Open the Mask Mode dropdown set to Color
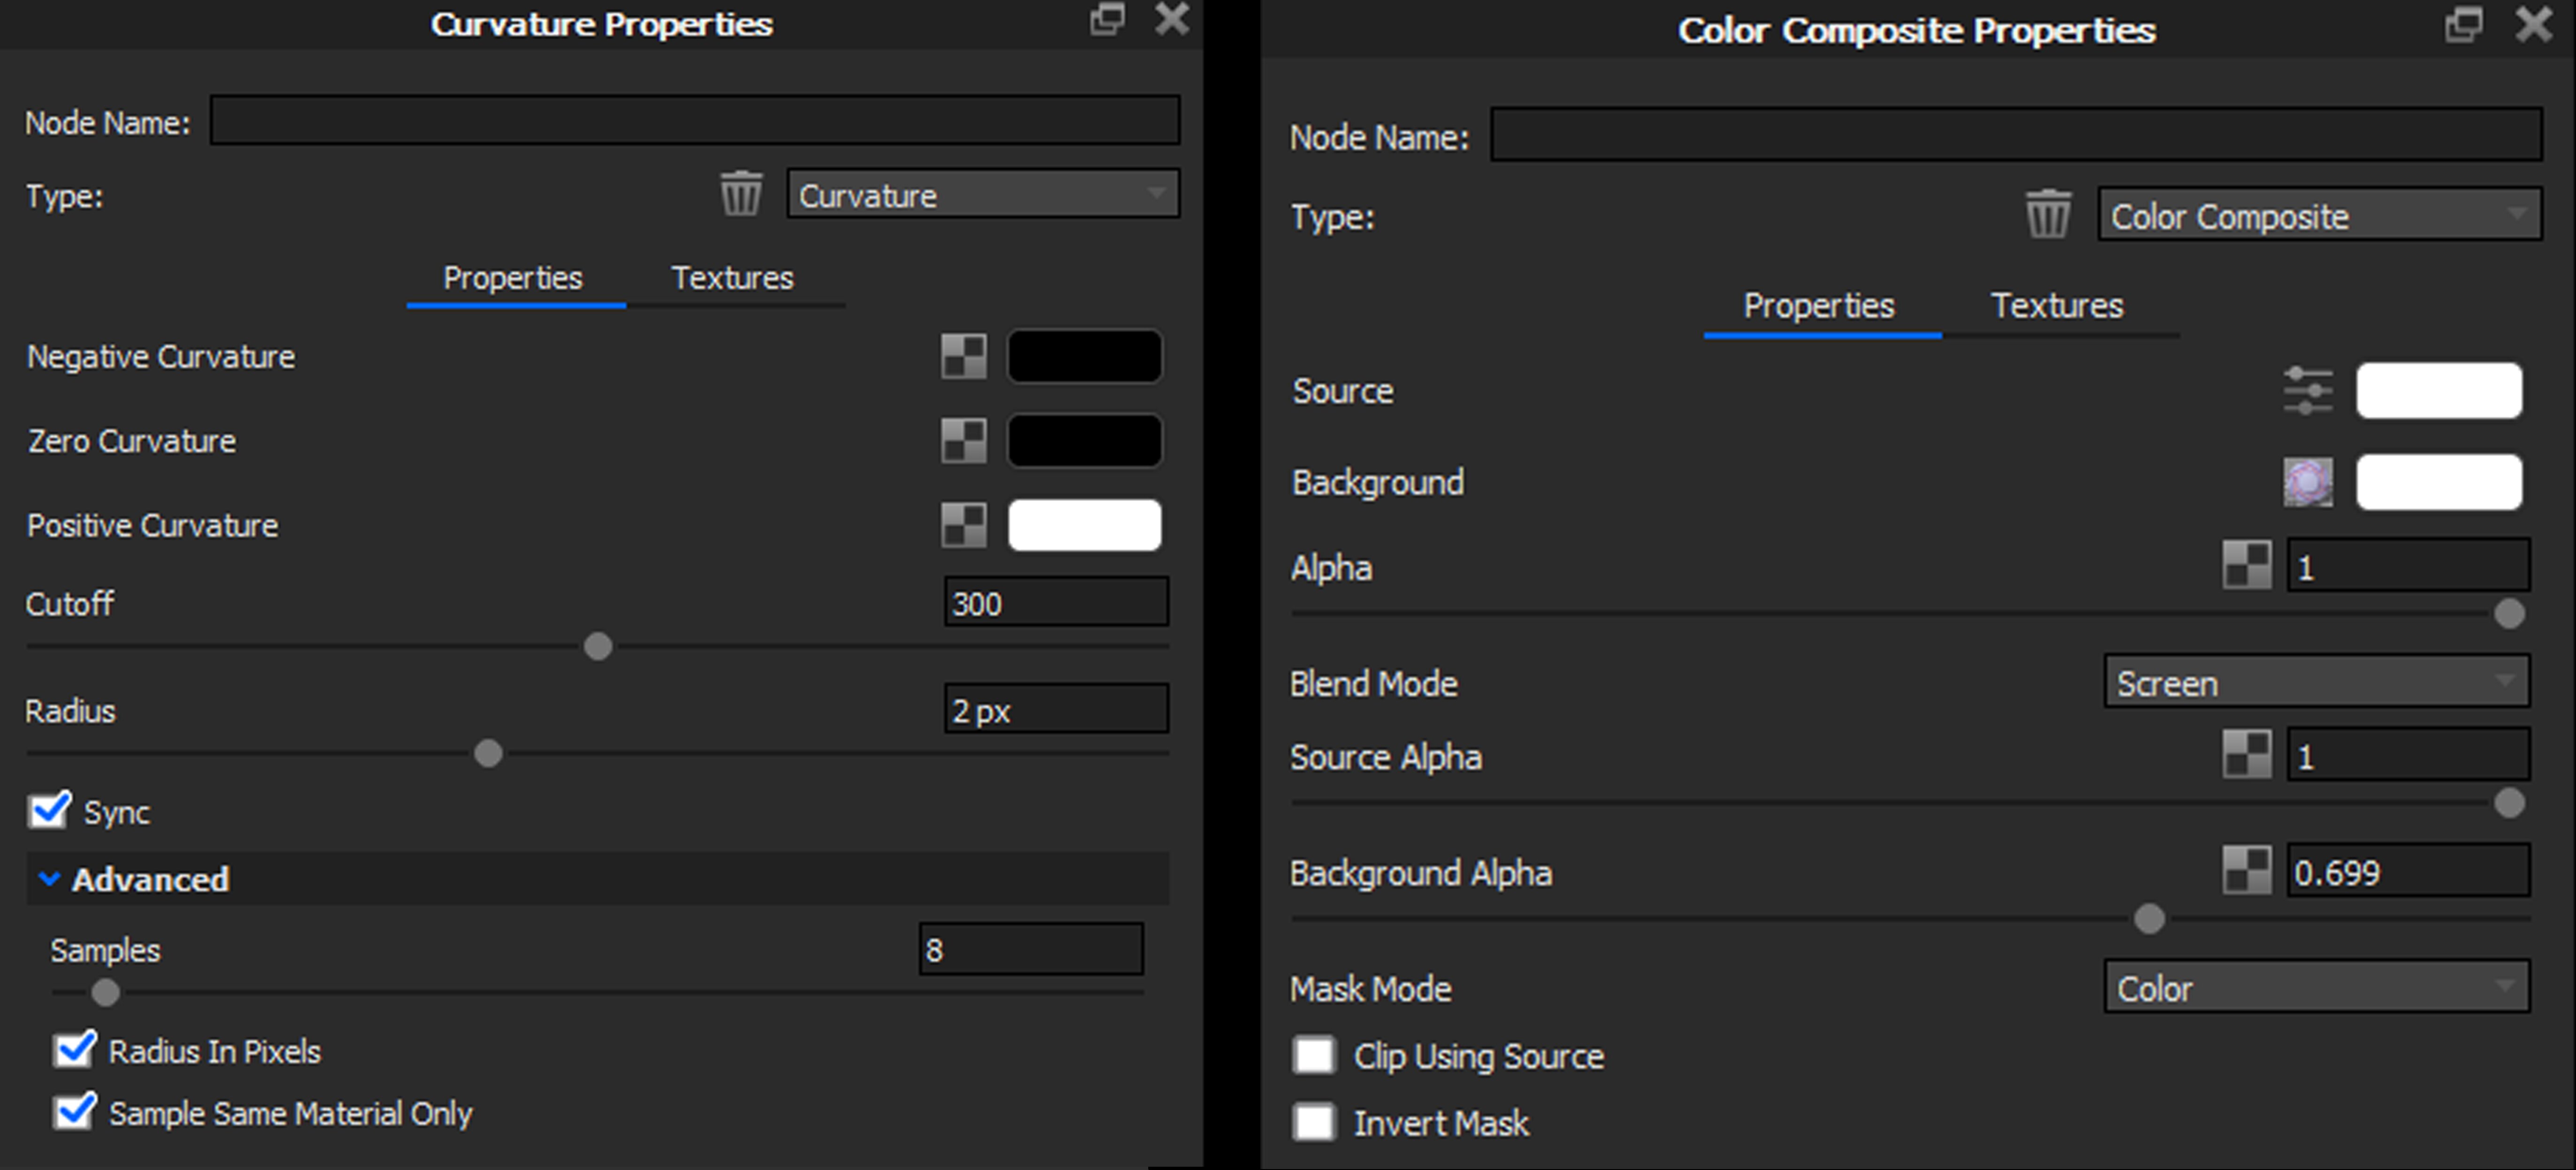 point(2317,987)
